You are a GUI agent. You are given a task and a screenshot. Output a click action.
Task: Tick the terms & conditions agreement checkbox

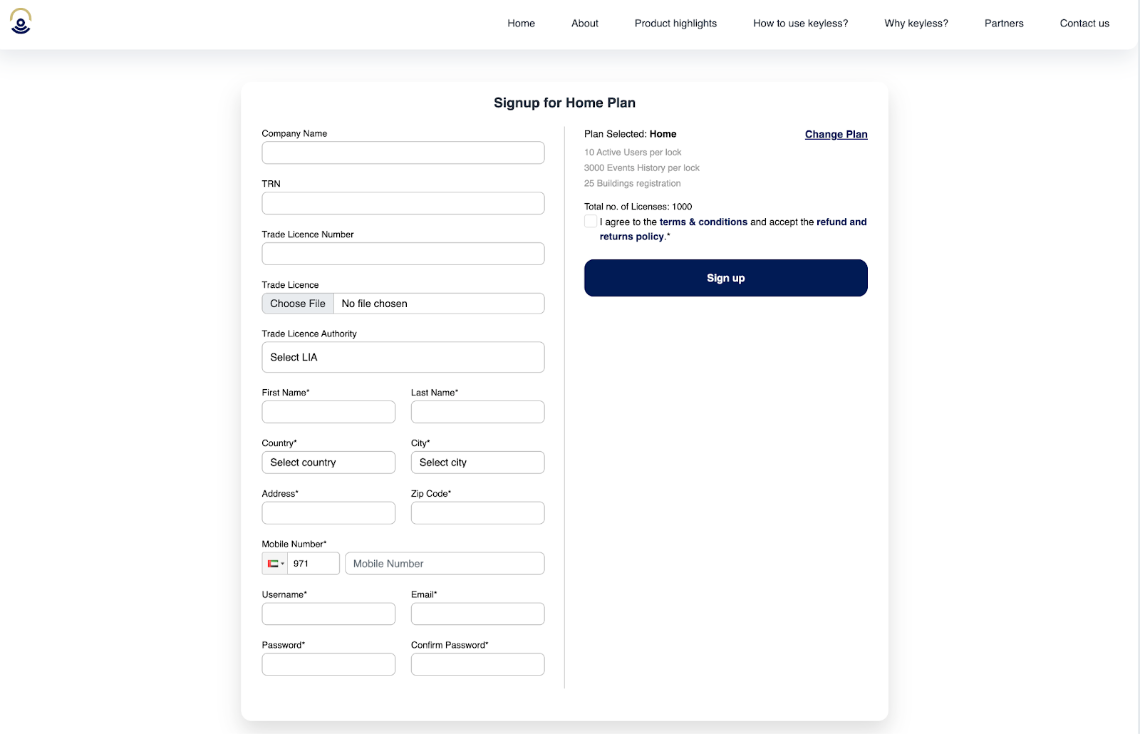point(591,222)
